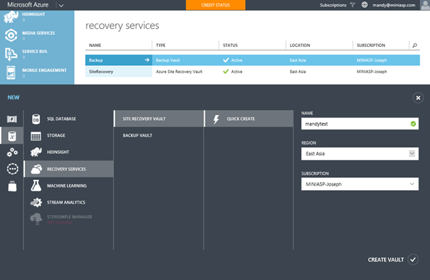Image resolution: width=430 pixels, height=280 pixels.
Task: Click the Create Vault button
Action: (x=393, y=259)
